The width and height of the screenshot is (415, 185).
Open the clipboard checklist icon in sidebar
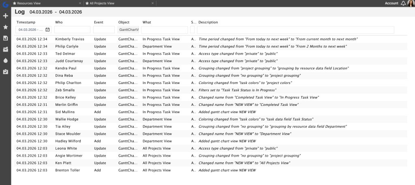pos(5,71)
